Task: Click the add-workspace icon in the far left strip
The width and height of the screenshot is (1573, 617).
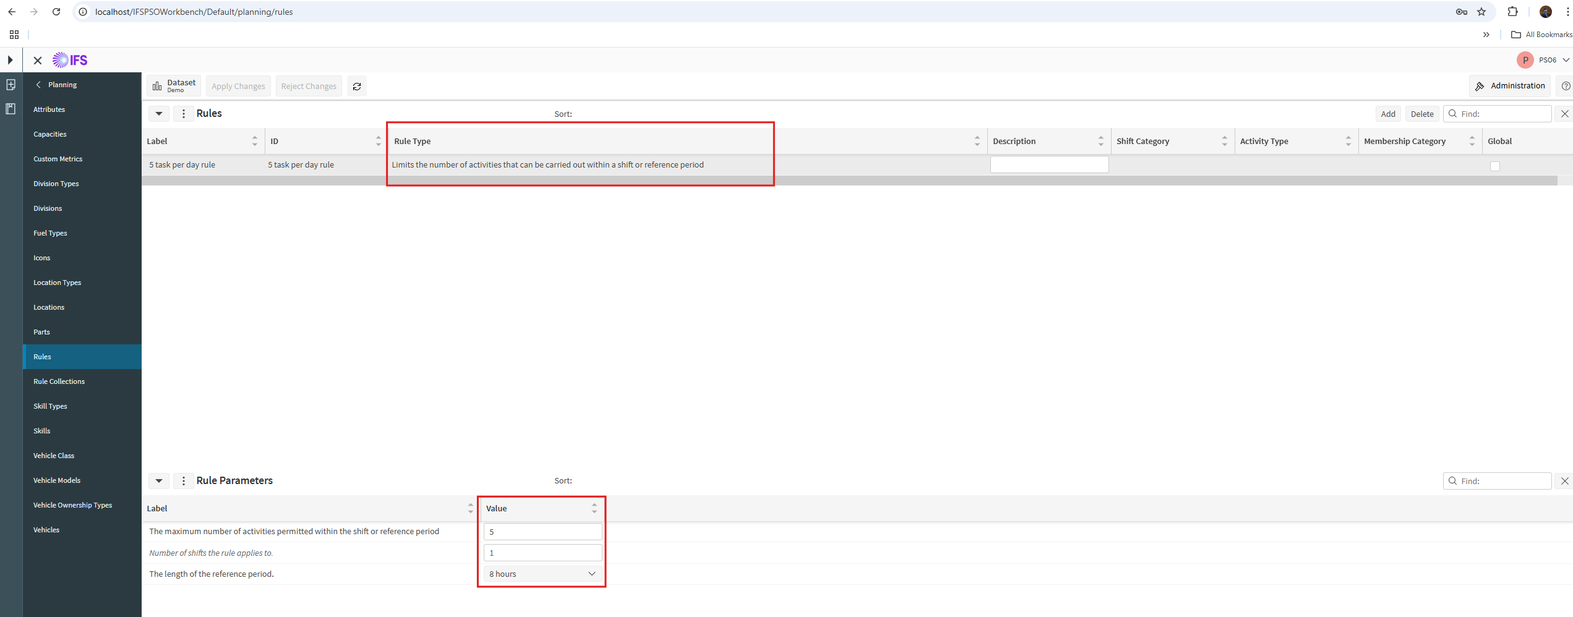Action: pos(11,85)
